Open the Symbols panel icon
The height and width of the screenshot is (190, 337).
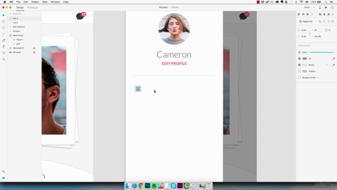click(4, 172)
